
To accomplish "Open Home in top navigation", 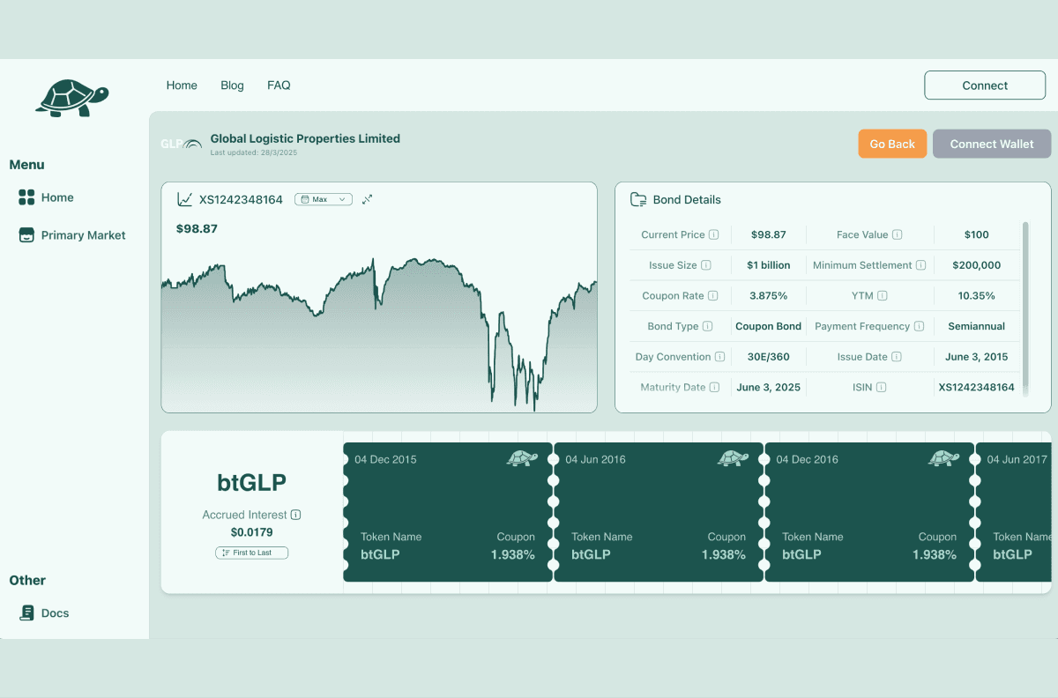I will pyautogui.click(x=182, y=85).
